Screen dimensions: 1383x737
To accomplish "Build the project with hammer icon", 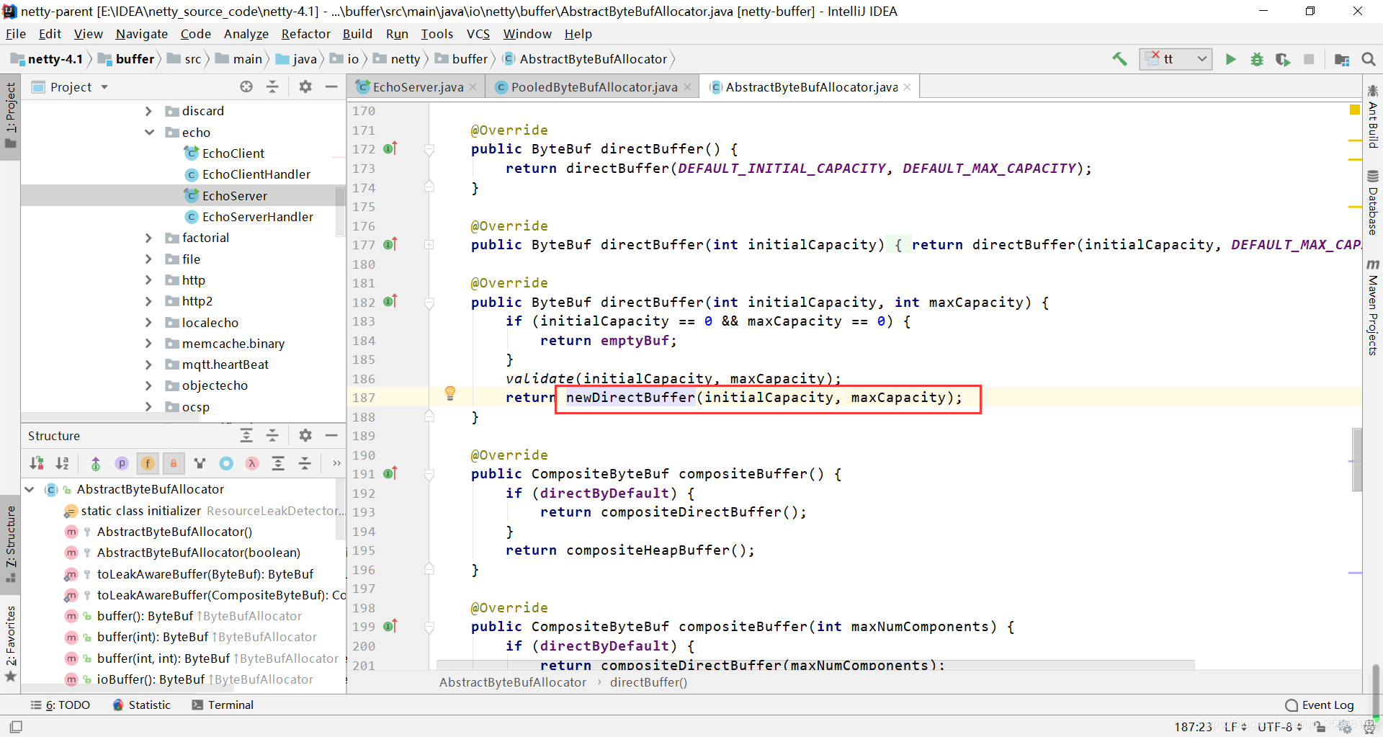I will pos(1119,59).
